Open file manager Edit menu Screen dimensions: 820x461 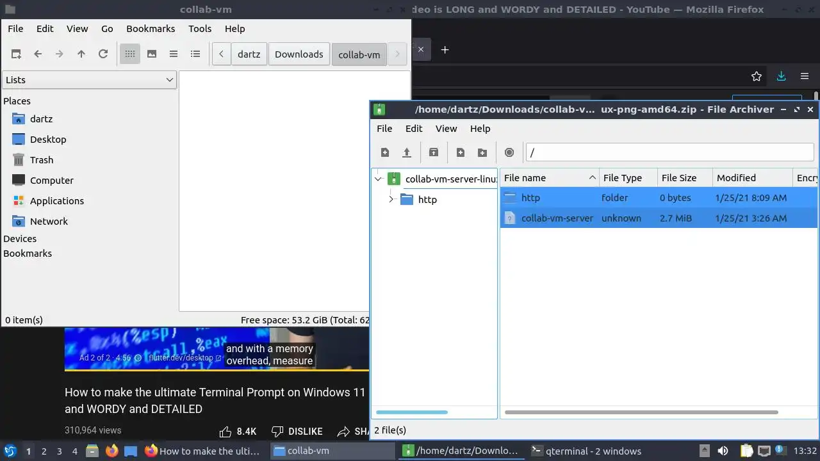[x=45, y=29]
